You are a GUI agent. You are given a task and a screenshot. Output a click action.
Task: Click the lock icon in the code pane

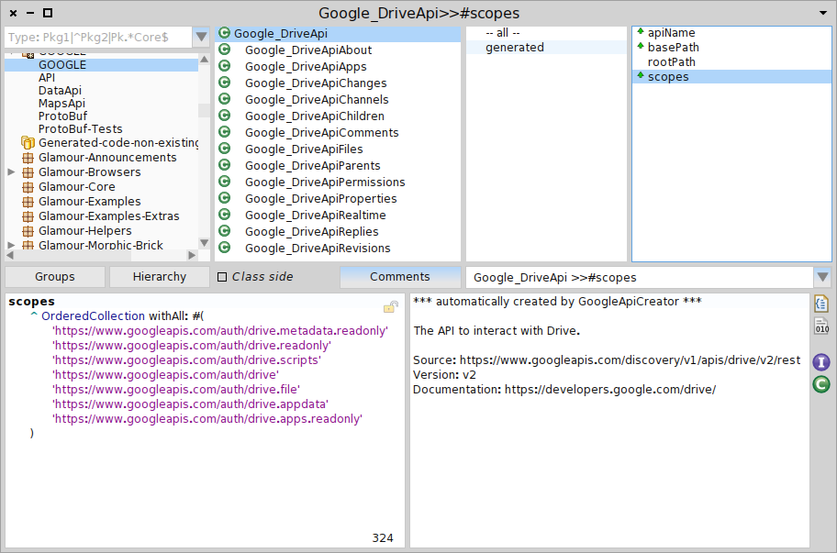tap(391, 306)
